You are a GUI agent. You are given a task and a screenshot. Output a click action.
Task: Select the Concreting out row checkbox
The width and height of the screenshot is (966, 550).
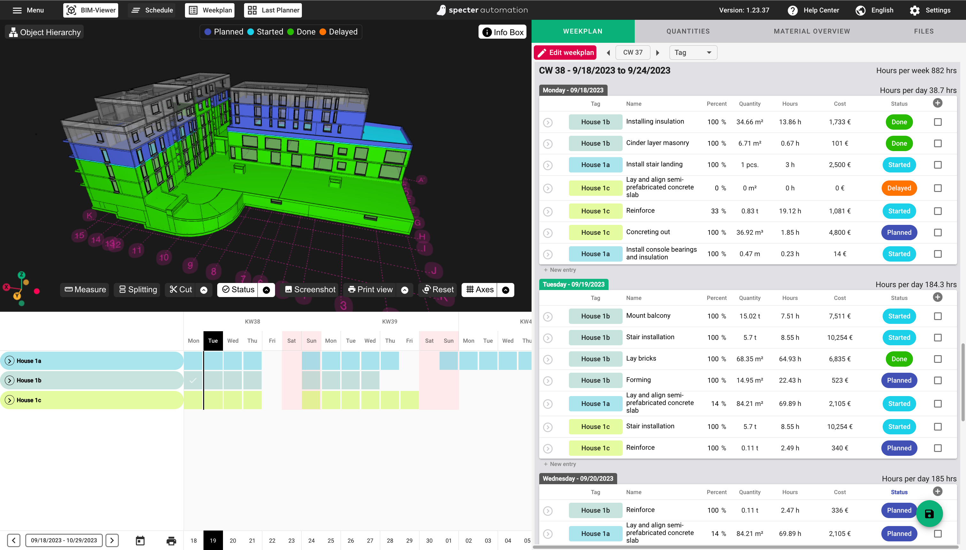point(937,233)
